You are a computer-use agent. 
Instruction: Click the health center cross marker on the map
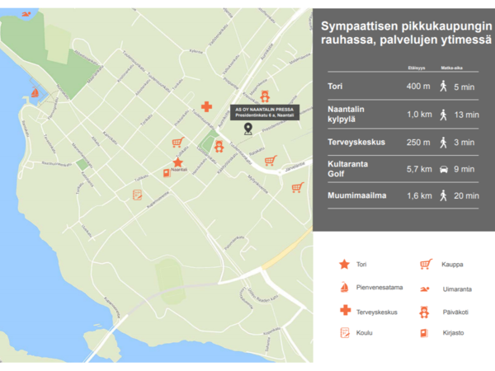tap(206, 107)
